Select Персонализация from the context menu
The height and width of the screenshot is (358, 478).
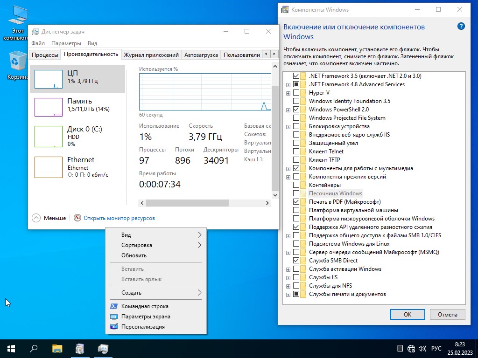tap(143, 327)
